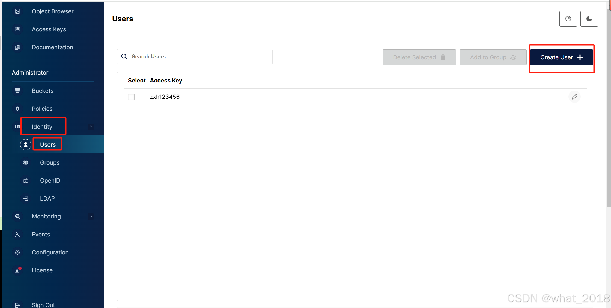Screen dimensions: 611x308
Task: Toggle dark mode moon icon
Action: (589, 19)
